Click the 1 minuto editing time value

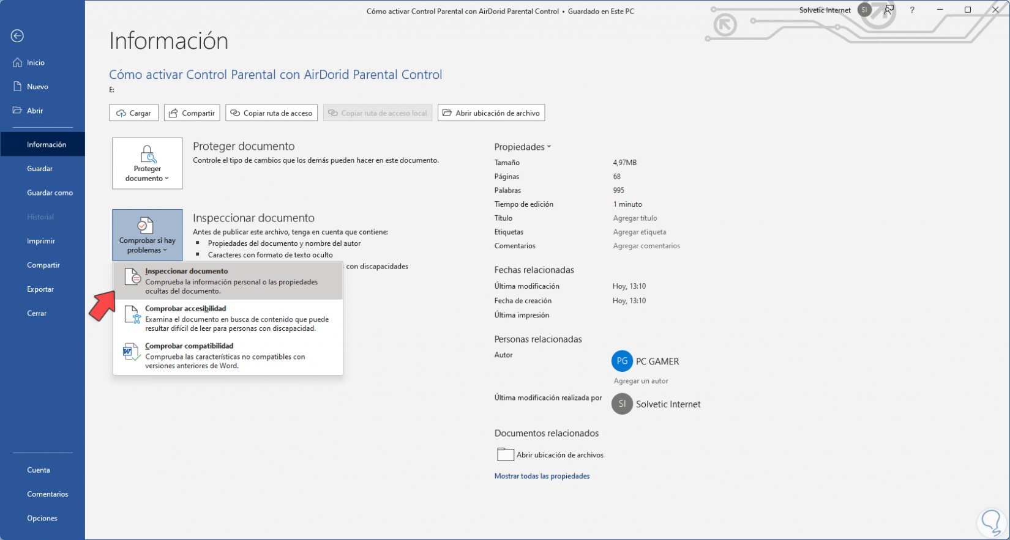(627, 204)
